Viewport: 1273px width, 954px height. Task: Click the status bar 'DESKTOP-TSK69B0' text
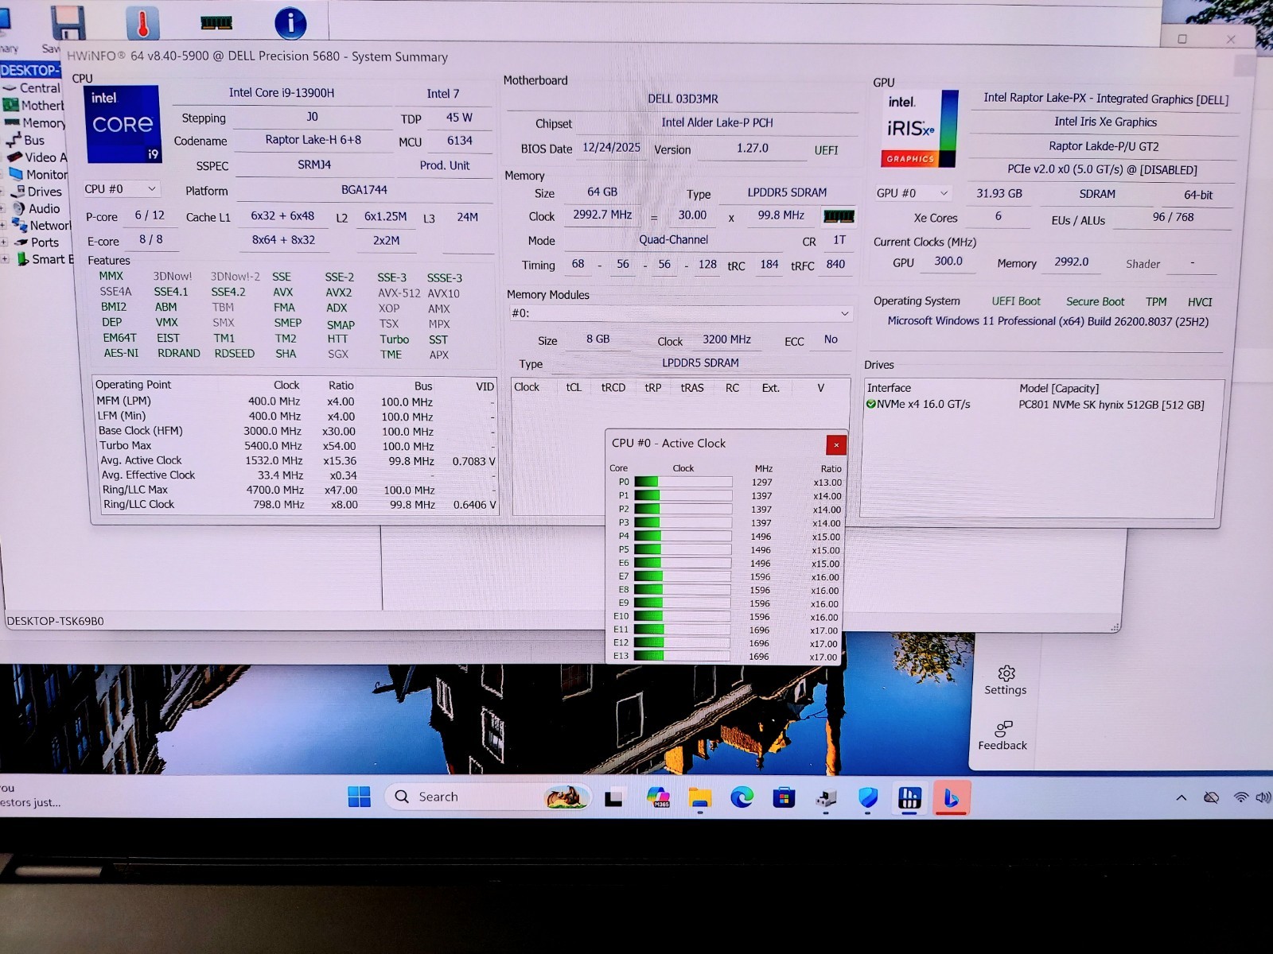point(55,621)
